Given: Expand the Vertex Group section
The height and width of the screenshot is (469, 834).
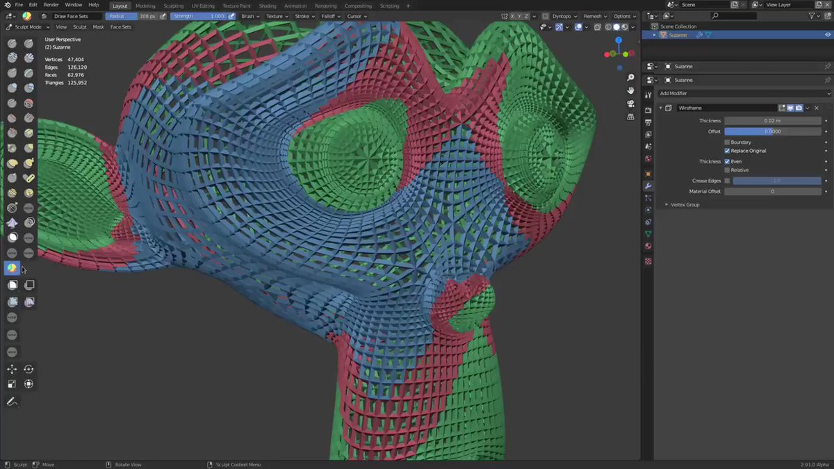Looking at the screenshot, I should [685, 204].
